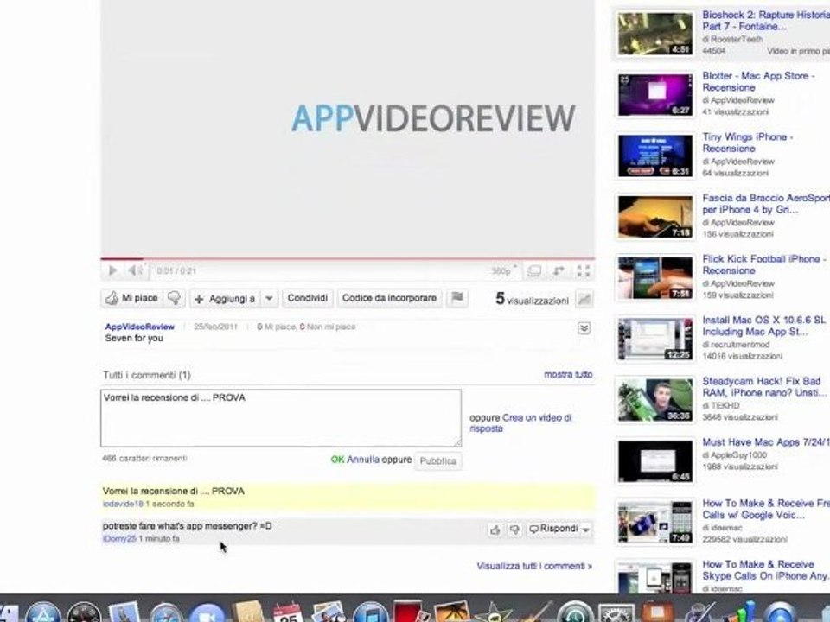
Task: Click mostra tutto comments link
Action: pyautogui.click(x=569, y=374)
